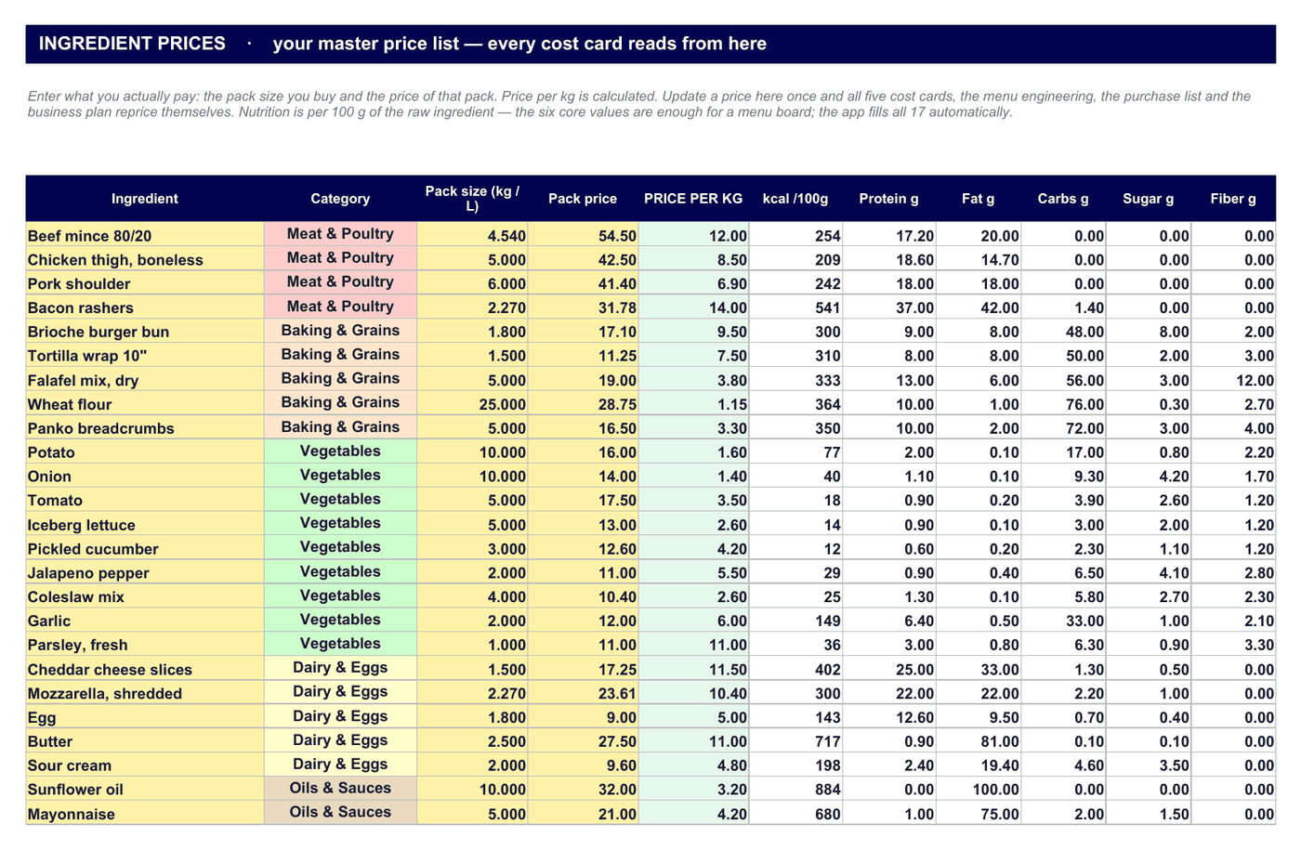This screenshot has height=850, width=1301.
Task: Click Wheat flour pack size 25.000
Action: pyautogui.click(x=472, y=405)
